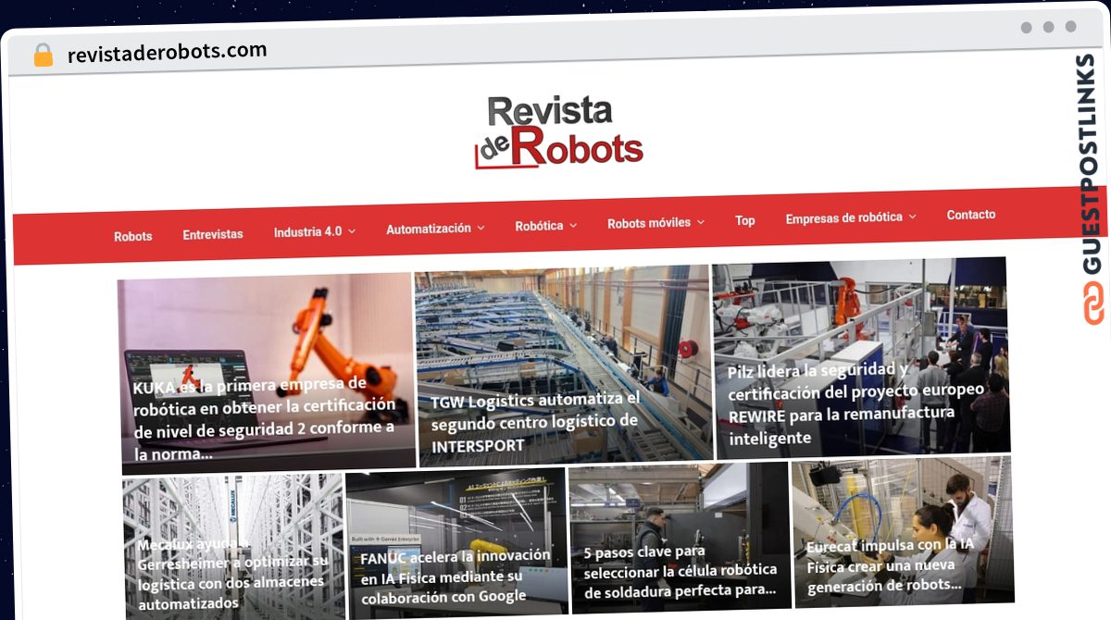The width and height of the screenshot is (1111, 620).
Task: Expand the Industria 4.0 dropdown chevron
Action: pos(352,231)
